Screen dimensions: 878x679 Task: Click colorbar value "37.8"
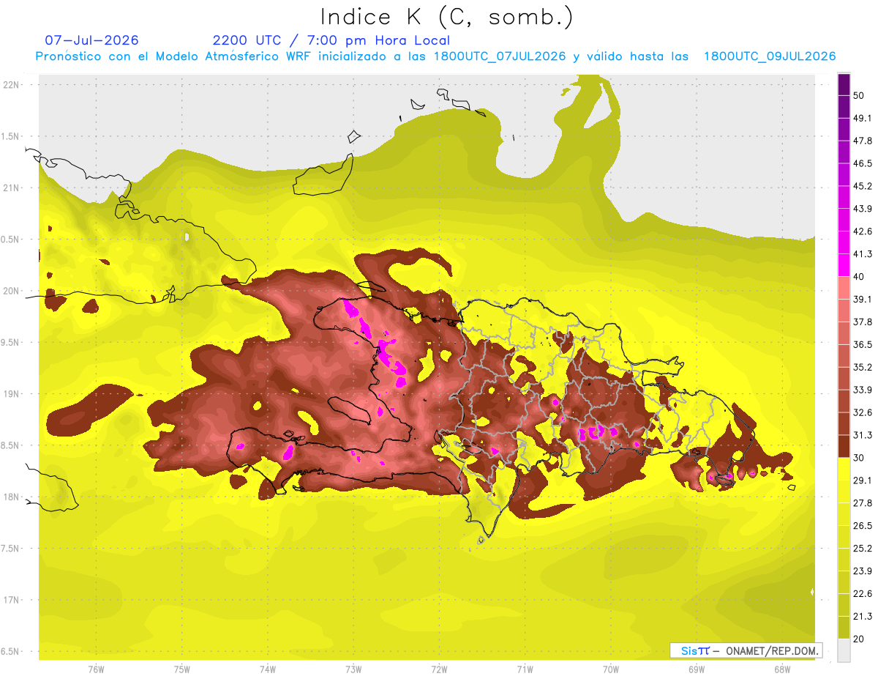coord(862,322)
